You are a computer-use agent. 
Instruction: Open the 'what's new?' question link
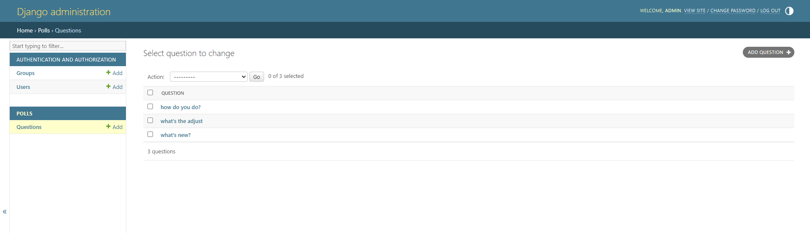click(x=175, y=135)
